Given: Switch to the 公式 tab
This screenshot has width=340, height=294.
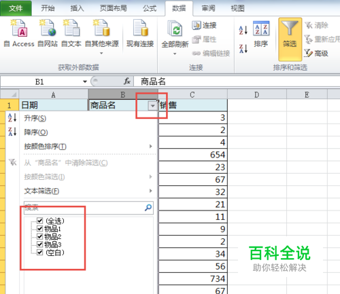Looking at the screenshot, I should tap(150, 8).
